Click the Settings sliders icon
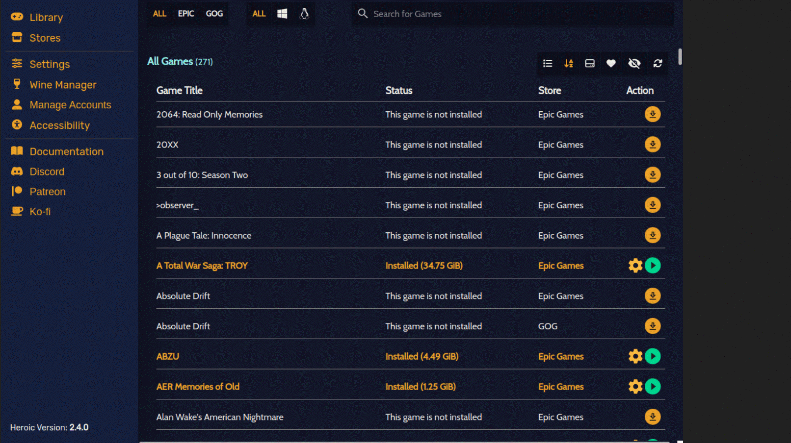Image resolution: width=791 pixels, height=443 pixels. pos(17,63)
